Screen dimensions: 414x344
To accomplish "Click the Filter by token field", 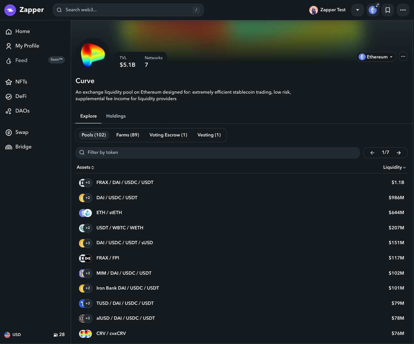I will point(218,153).
